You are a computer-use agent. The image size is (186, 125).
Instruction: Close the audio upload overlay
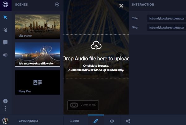click(121, 6)
